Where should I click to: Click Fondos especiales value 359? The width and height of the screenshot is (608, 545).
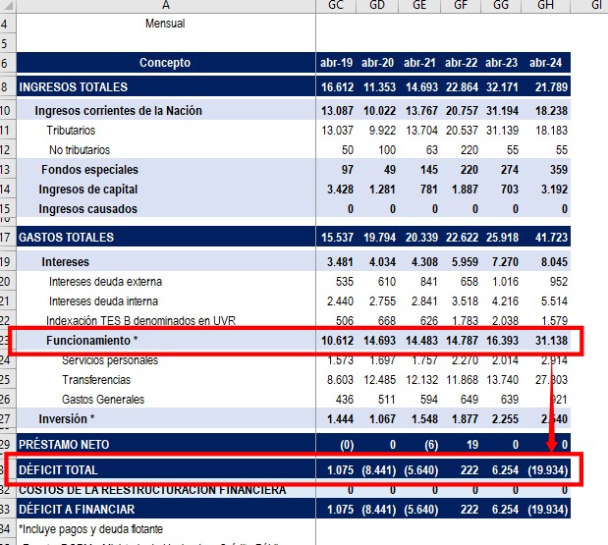pyautogui.click(x=558, y=169)
